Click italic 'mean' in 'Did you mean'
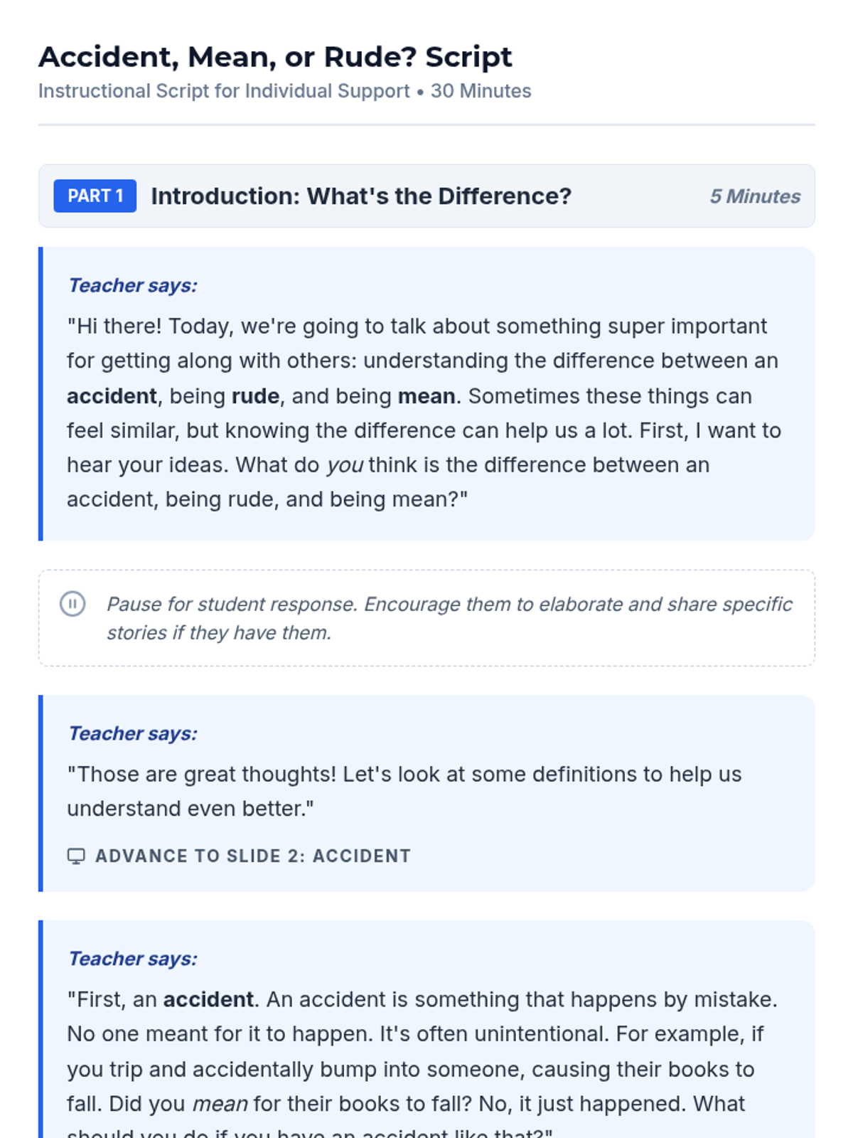The image size is (853, 1138). 220,1104
